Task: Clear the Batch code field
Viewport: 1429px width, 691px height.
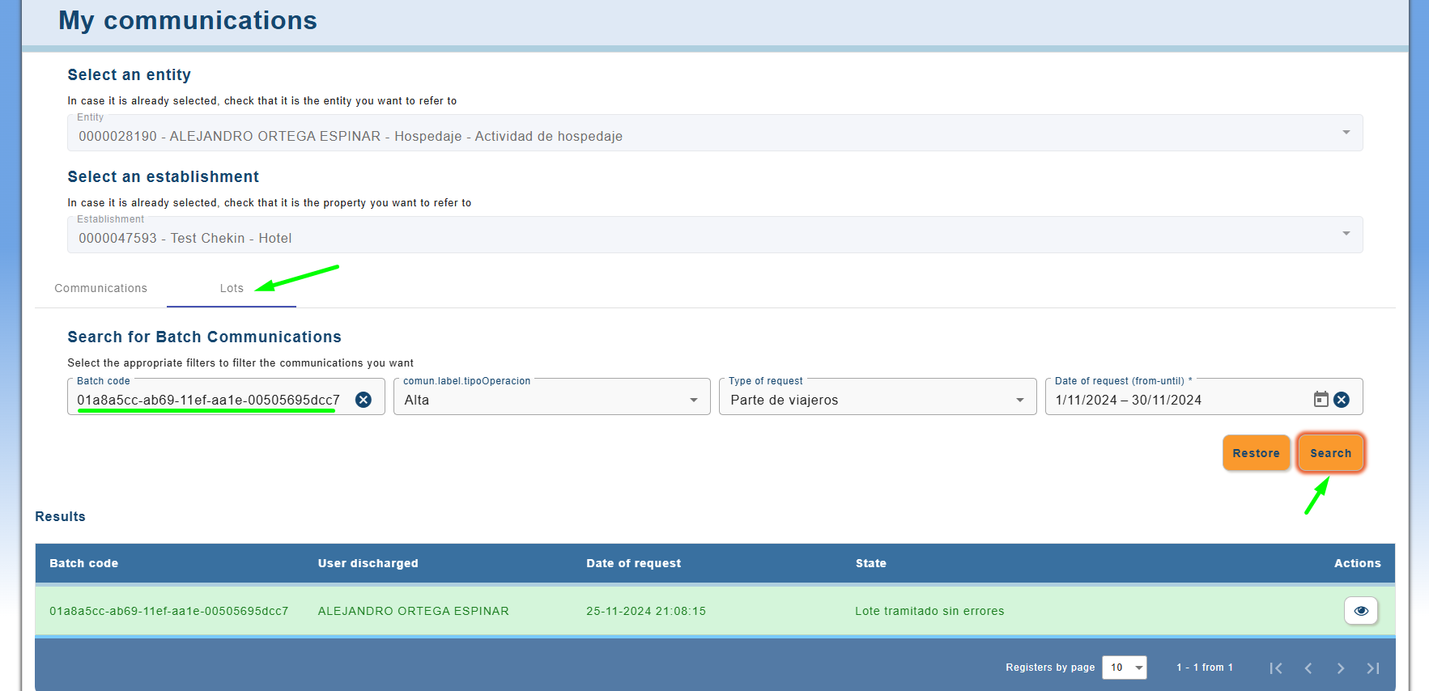Action: pyautogui.click(x=364, y=400)
